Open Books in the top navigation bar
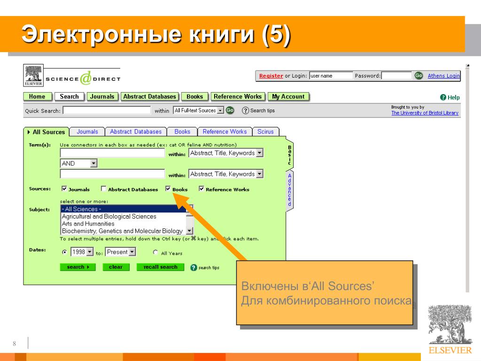The height and width of the screenshot is (361, 481). coord(195,97)
